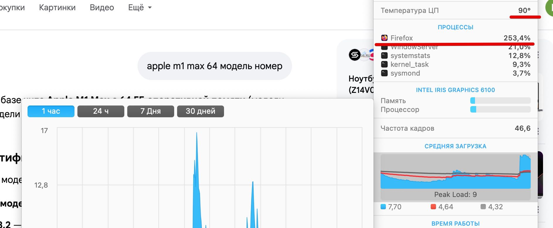Select the kernel_task process name
The height and width of the screenshot is (228, 553).
click(x=409, y=64)
